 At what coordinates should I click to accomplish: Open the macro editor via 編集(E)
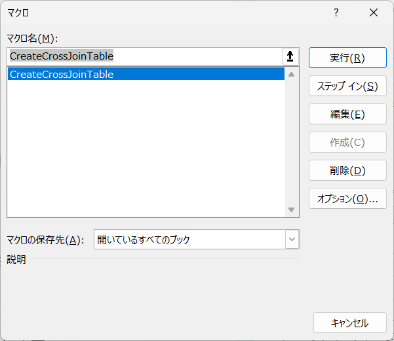347,114
